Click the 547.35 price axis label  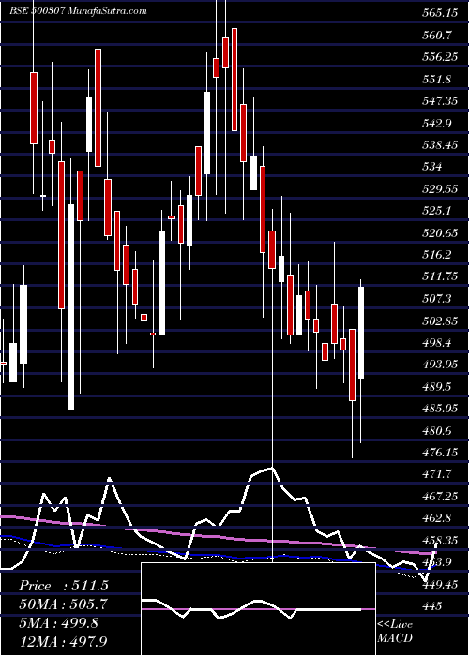point(440,101)
